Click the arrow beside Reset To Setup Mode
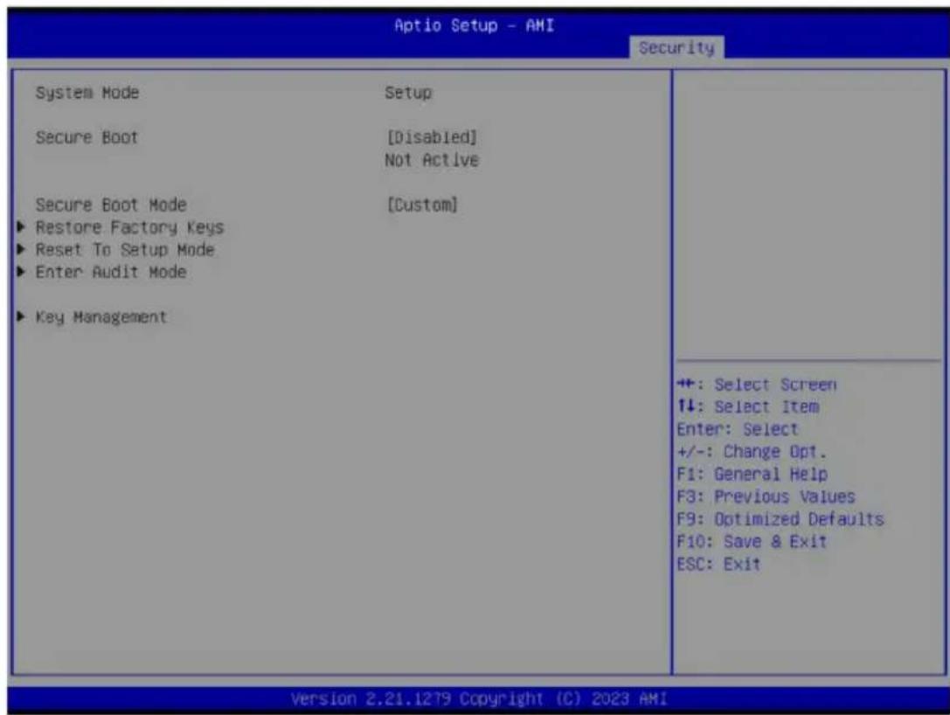950x715 pixels. point(21,249)
